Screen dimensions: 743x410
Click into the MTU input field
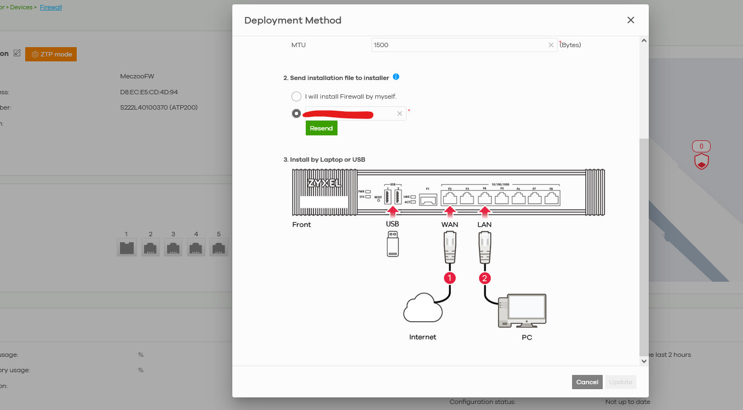[x=459, y=45]
